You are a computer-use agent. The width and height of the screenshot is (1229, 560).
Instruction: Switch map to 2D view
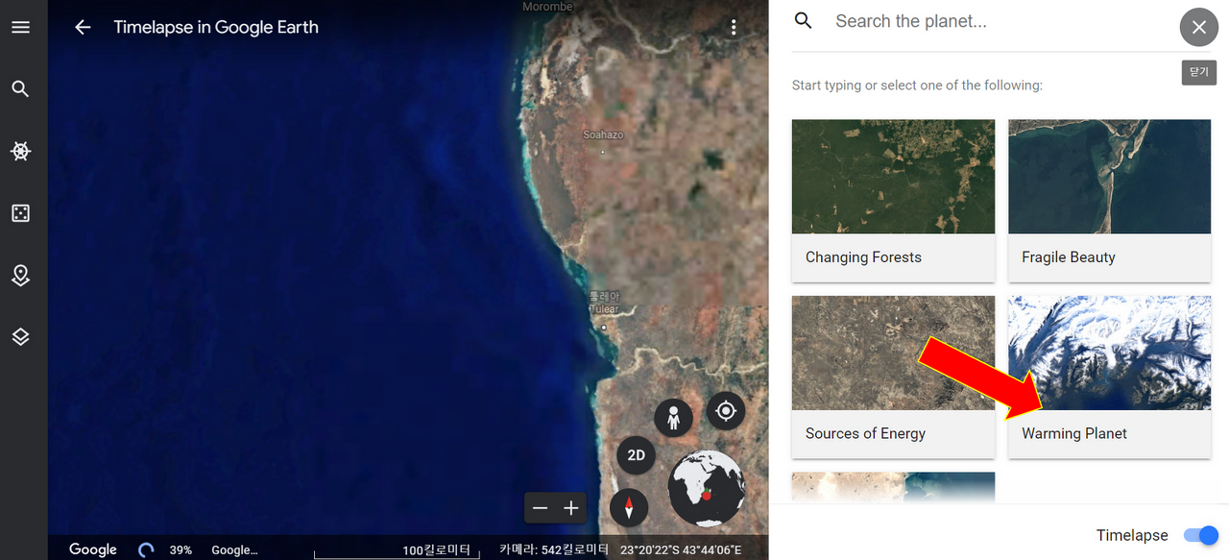point(636,455)
